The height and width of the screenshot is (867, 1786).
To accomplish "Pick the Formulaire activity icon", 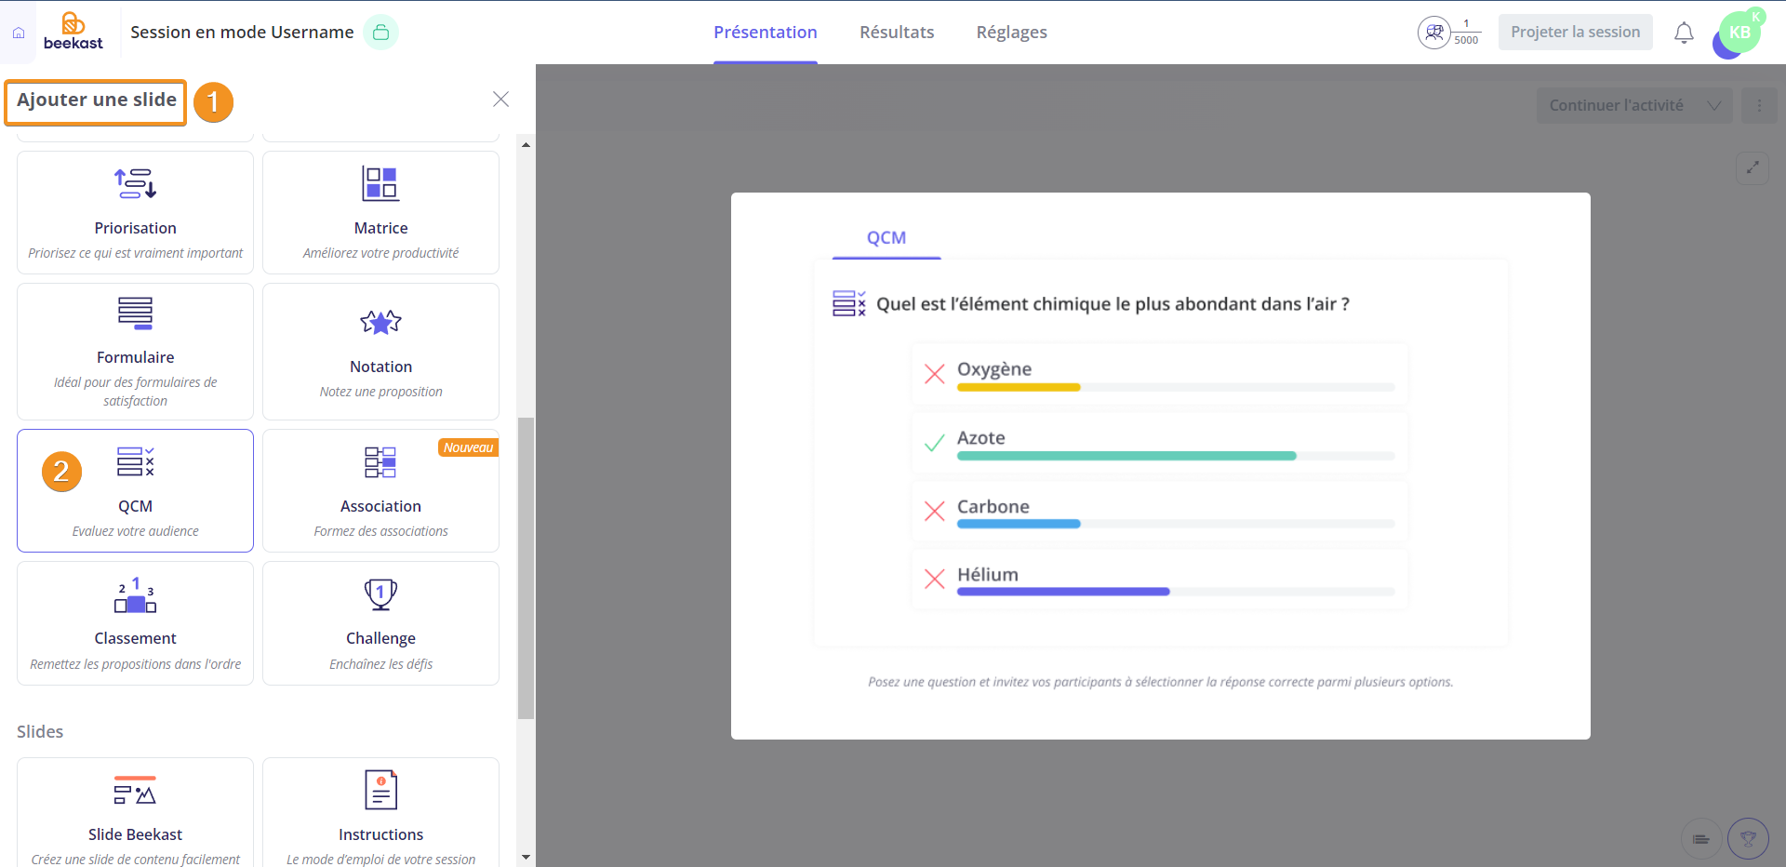I will click(135, 313).
